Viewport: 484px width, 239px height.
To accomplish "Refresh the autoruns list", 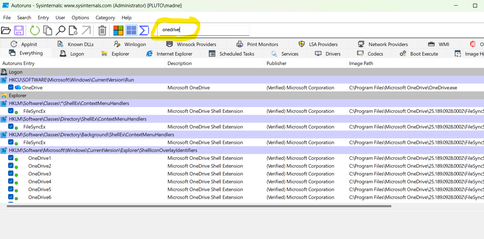I will tap(35, 31).
